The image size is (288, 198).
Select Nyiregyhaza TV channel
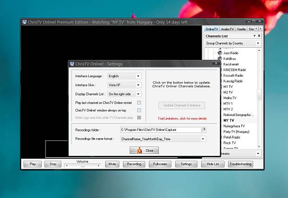[234, 126]
